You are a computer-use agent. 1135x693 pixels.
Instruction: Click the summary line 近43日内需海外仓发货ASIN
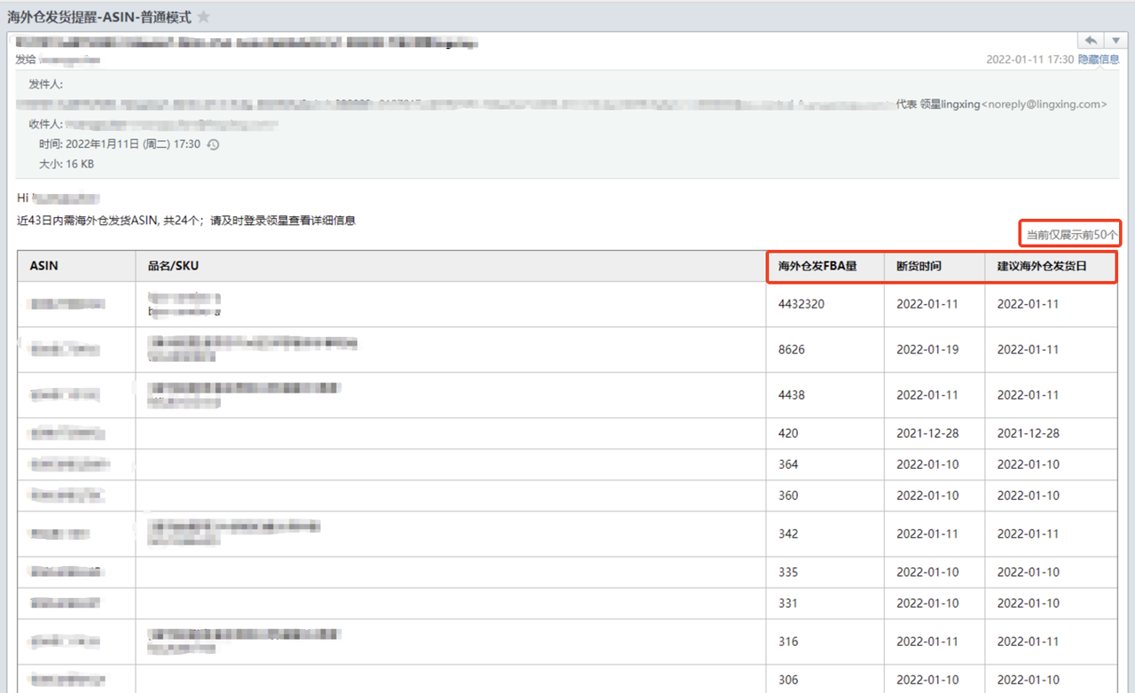(x=186, y=221)
